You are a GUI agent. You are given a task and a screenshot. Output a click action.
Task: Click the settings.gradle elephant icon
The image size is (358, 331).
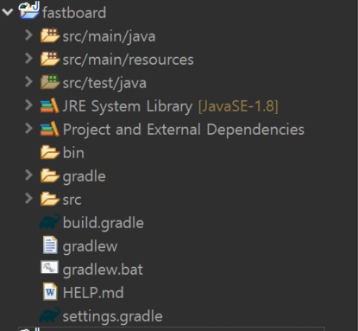coord(50,315)
